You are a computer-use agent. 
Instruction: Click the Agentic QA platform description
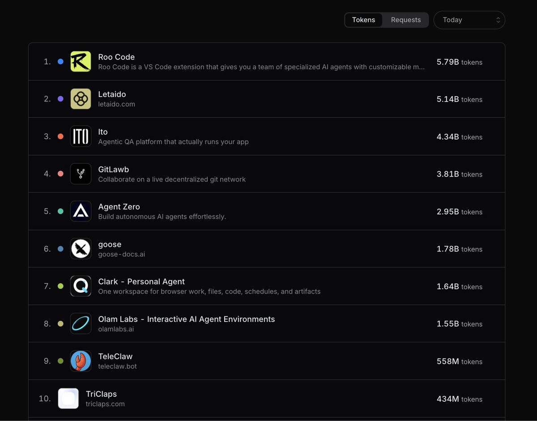point(173,142)
